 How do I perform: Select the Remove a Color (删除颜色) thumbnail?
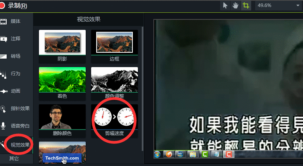click(62, 121)
